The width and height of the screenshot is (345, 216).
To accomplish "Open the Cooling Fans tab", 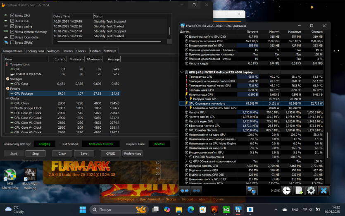I will point(35,51).
